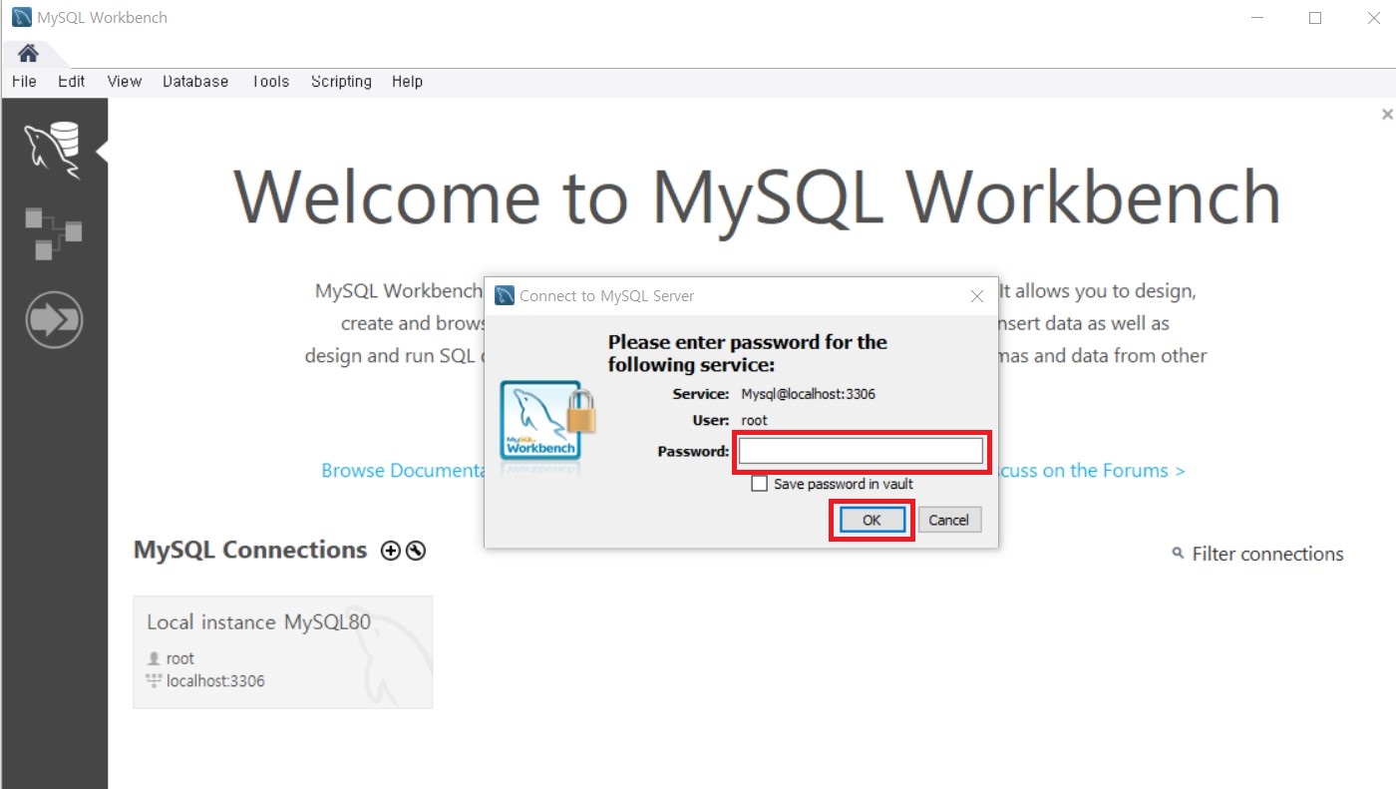Open the File menu
This screenshot has height=789, width=1396.
(x=24, y=82)
